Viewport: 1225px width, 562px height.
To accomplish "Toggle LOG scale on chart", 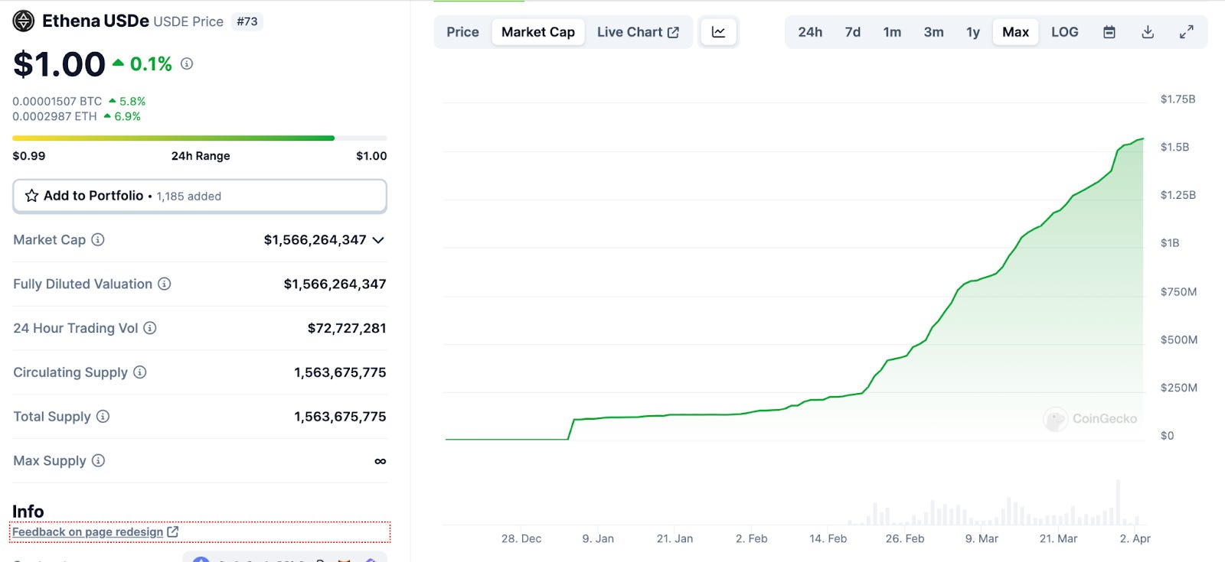I will [x=1065, y=32].
